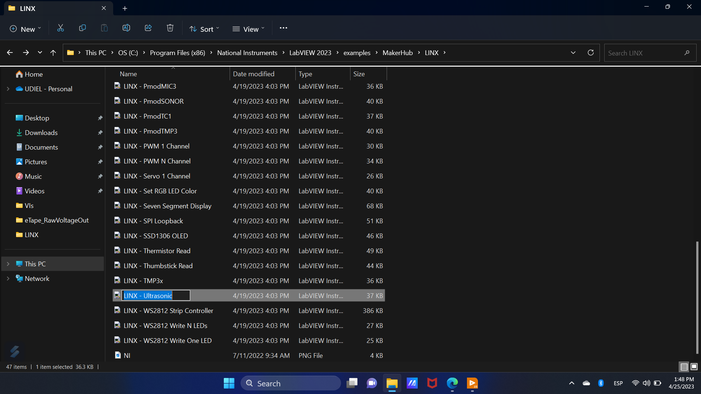Open the Sort dropdown menu
The height and width of the screenshot is (394, 701).
[x=204, y=29]
